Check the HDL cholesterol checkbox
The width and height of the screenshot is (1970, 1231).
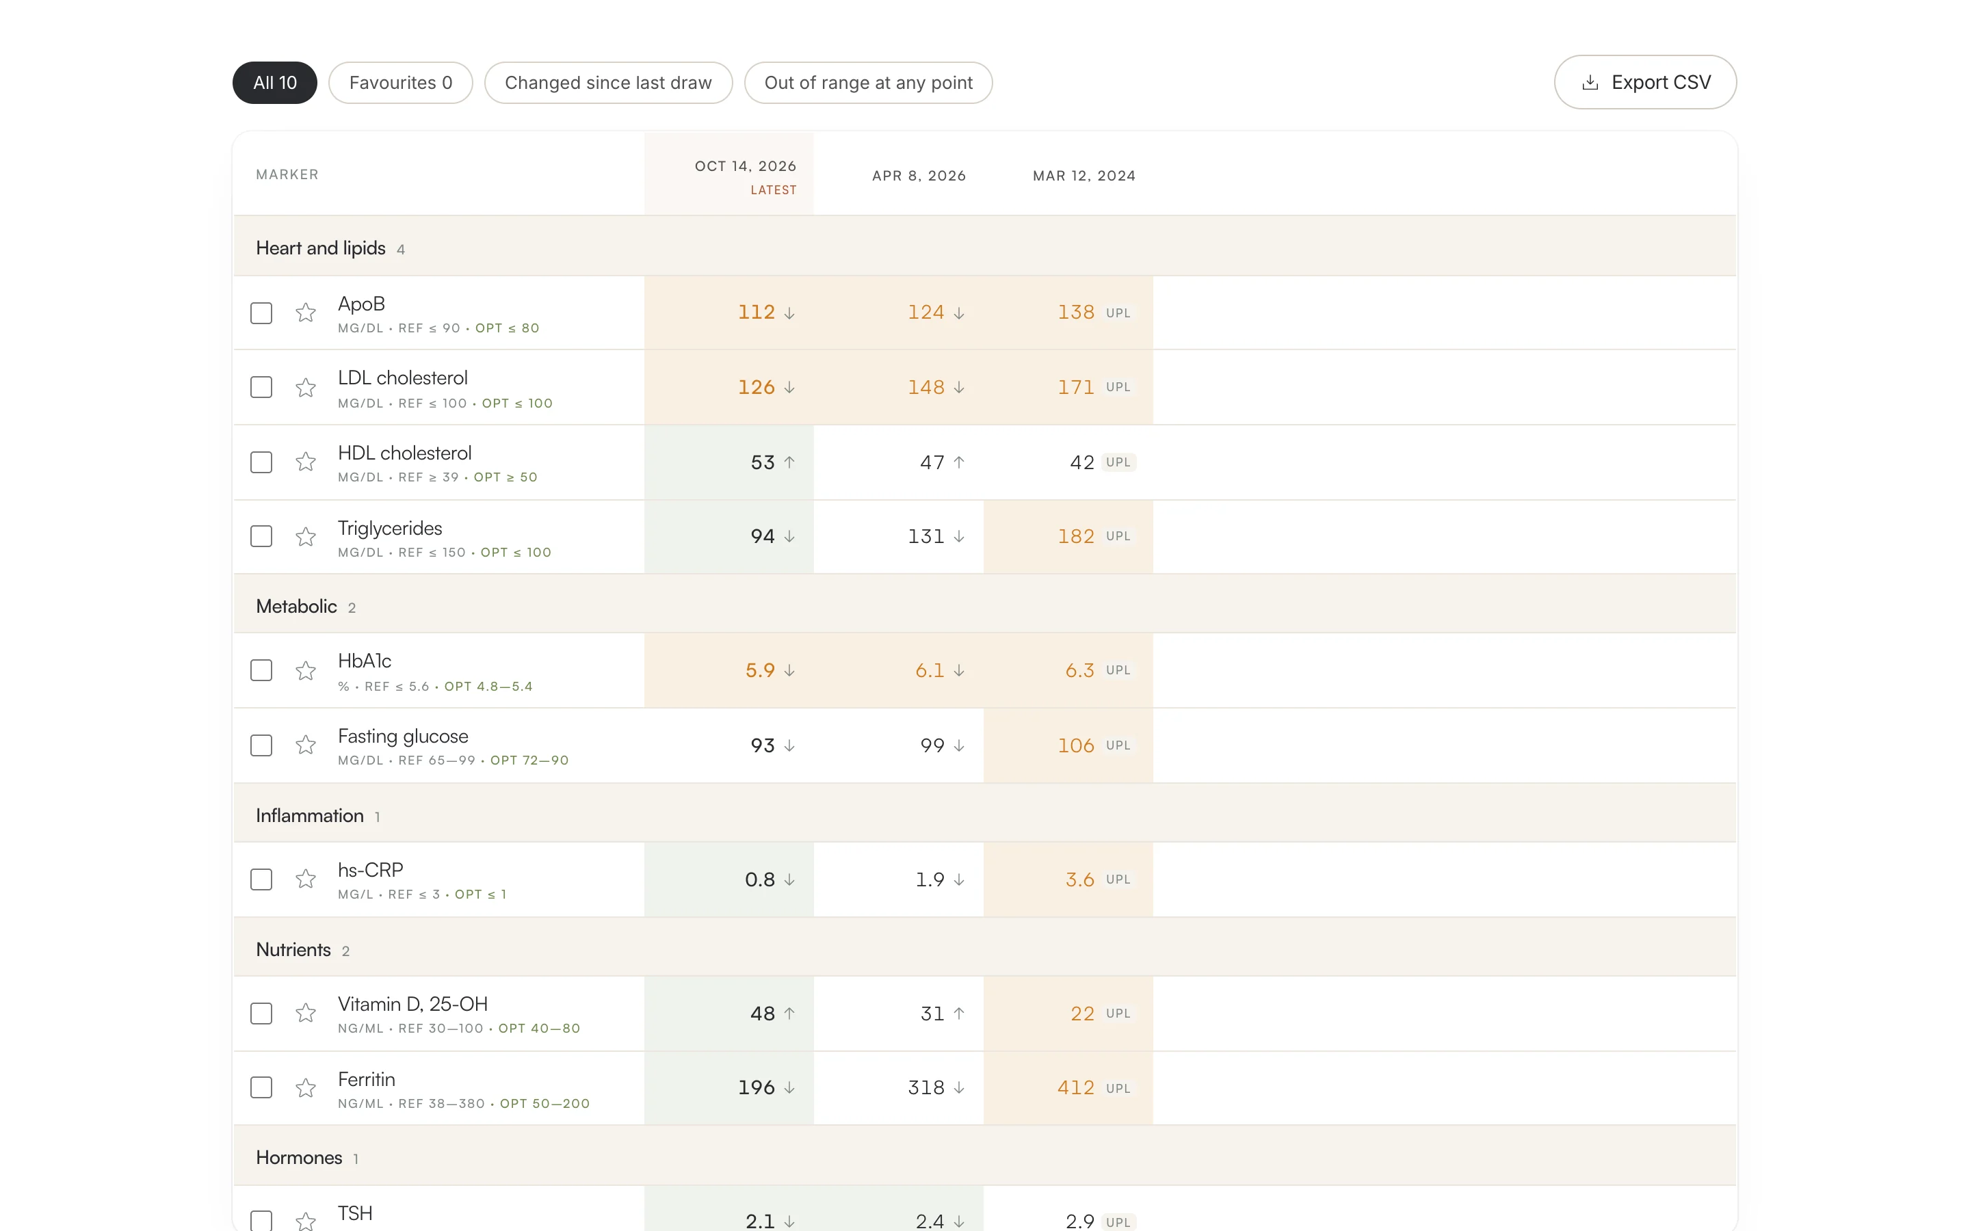(x=261, y=462)
